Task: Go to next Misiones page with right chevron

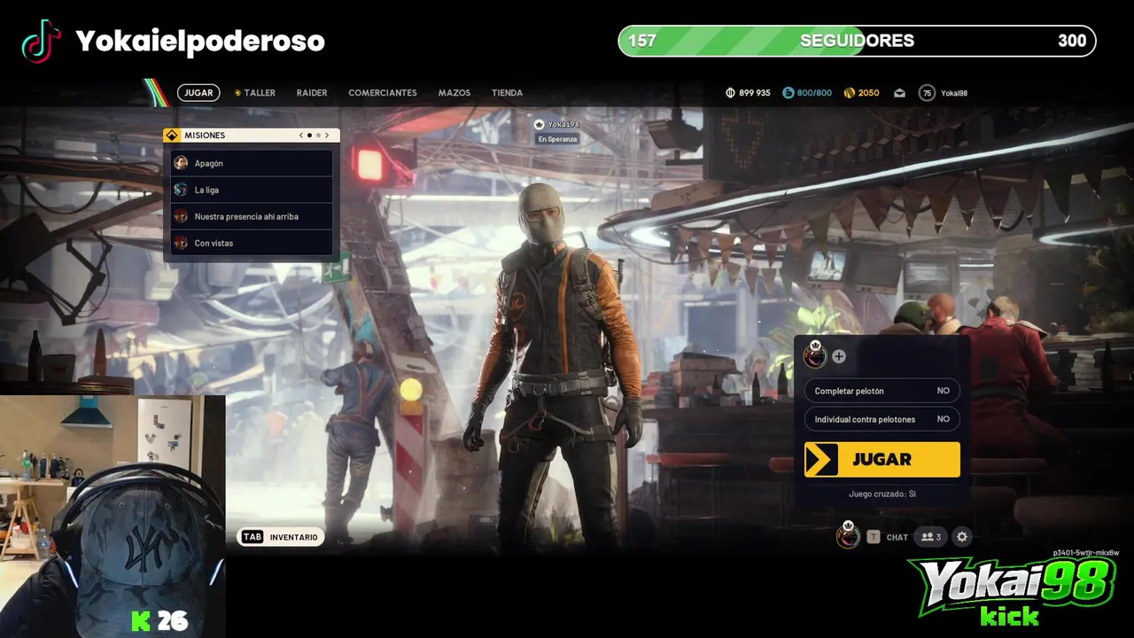Action: [327, 136]
